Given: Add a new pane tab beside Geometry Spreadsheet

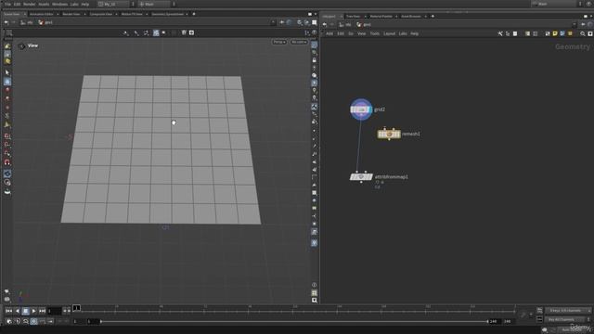Looking at the screenshot, I should click(x=194, y=14).
